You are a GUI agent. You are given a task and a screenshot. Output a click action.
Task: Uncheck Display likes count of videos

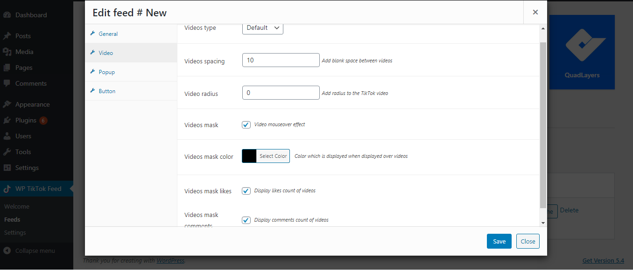(x=246, y=190)
